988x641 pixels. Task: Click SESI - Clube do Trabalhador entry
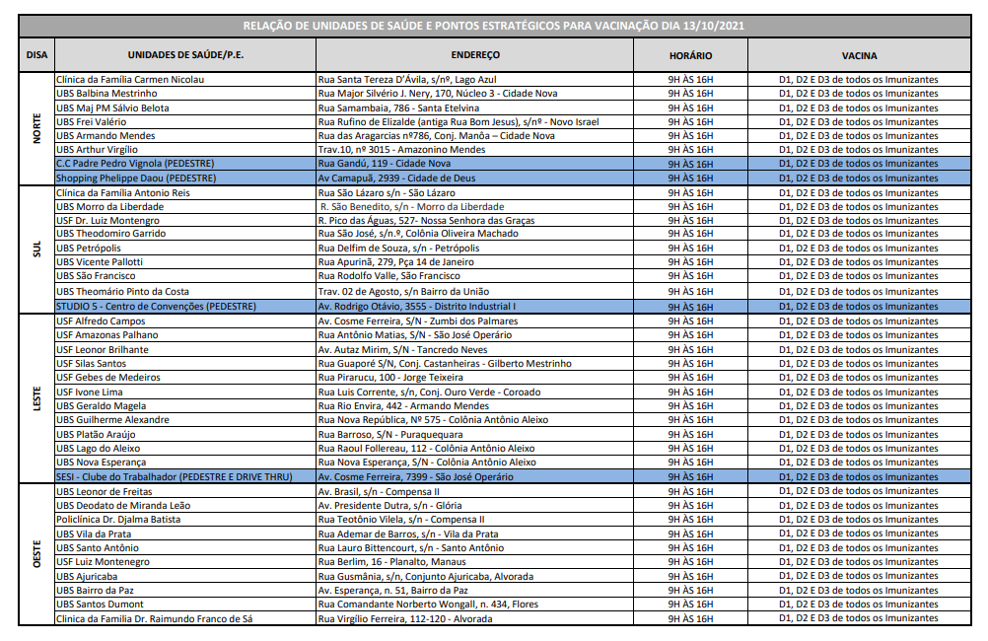(x=175, y=477)
